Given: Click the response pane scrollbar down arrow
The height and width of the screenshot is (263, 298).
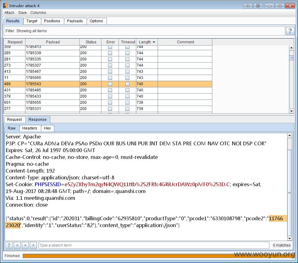Looking at the screenshot, I should tap(289, 238).
